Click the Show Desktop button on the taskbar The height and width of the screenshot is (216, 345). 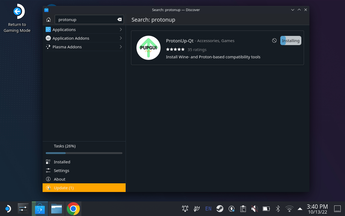[337, 208]
